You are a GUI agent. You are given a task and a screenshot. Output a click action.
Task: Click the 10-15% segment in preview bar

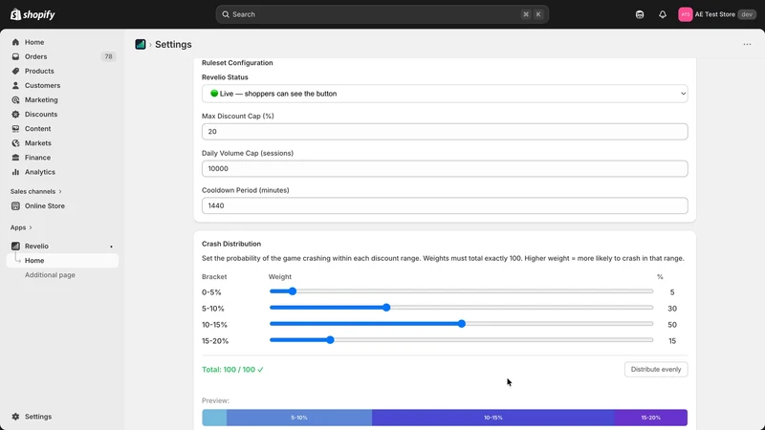[x=493, y=418]
